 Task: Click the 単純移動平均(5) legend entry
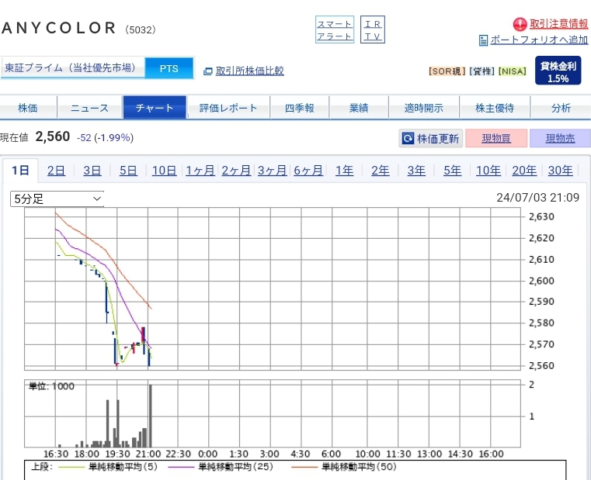click(x=107, y=467)
